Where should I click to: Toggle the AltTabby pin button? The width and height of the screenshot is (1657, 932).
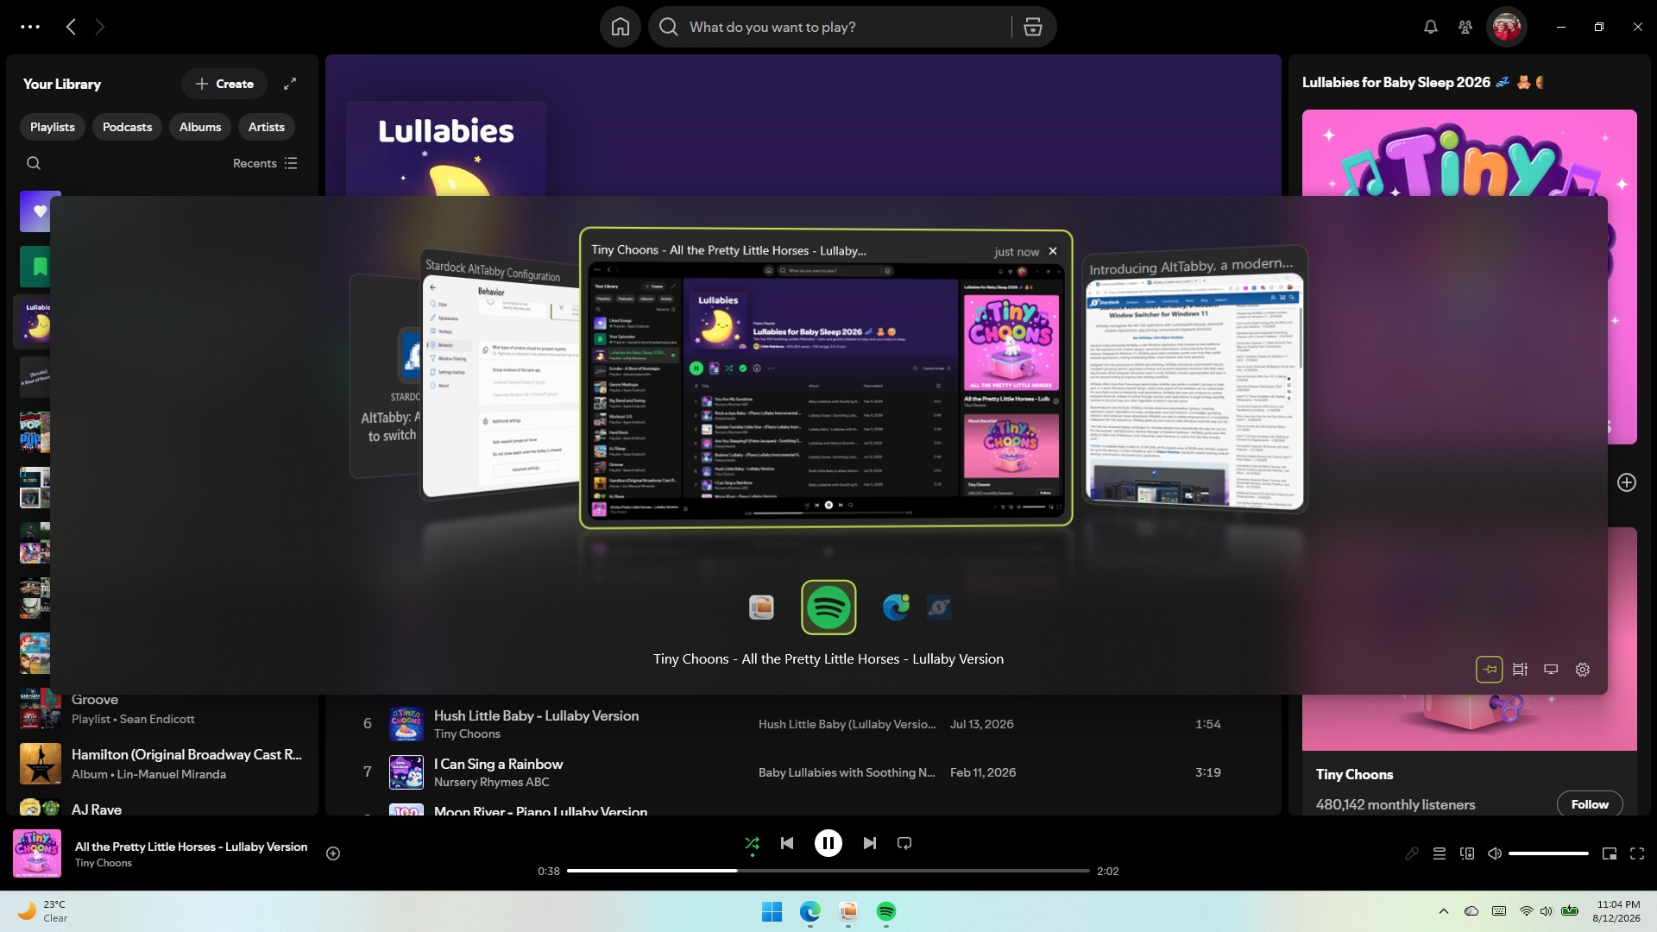(x=1490, y=670)
